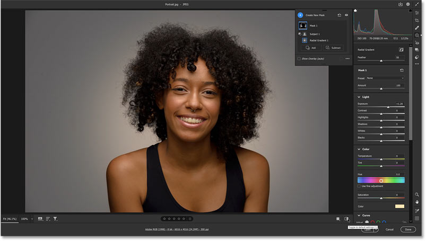Click the Hue color strip handle
The image size is (426, 241).
(x=381, y=181)
